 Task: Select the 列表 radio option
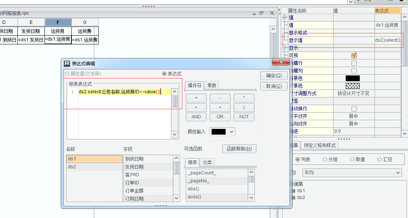(298, 159)
